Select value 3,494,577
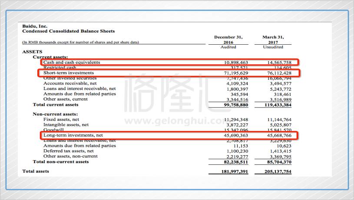Image resolution: width=354 pixels, height=200 pixels. pos(281,84)
